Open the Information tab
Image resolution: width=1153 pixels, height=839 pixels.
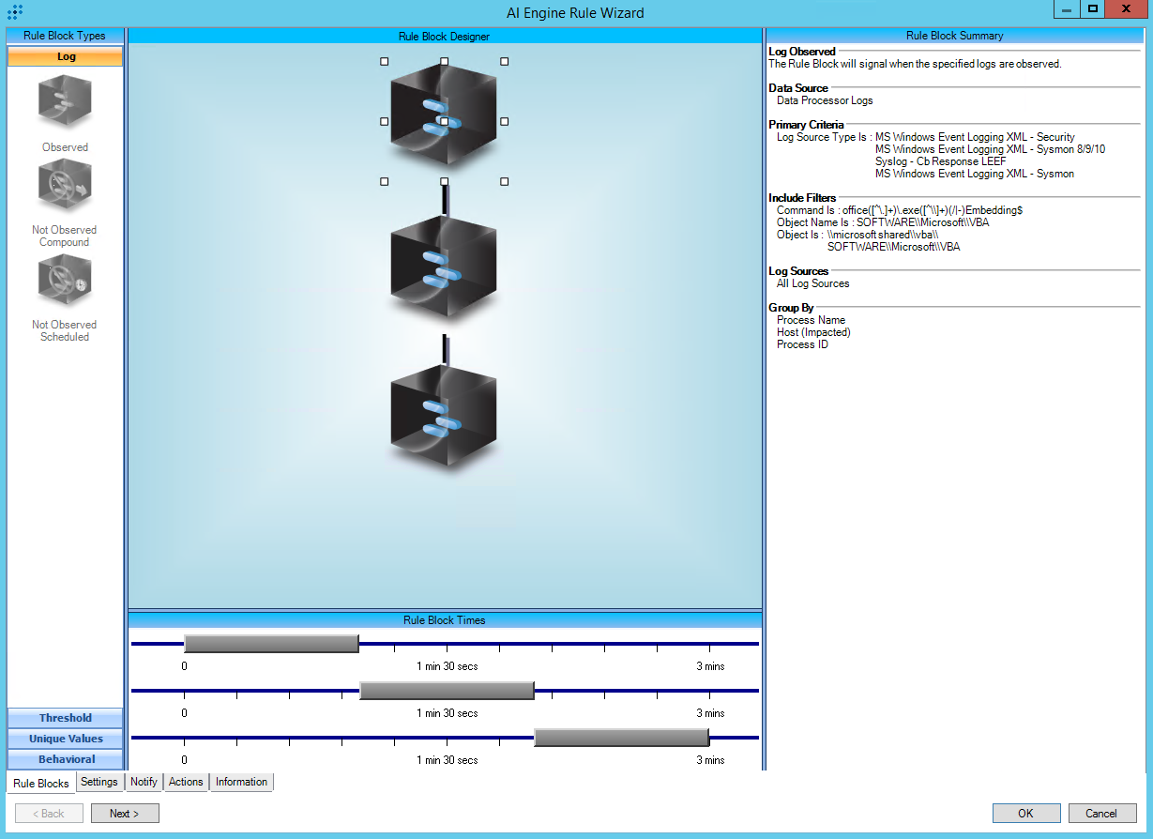tap(241, 782)
